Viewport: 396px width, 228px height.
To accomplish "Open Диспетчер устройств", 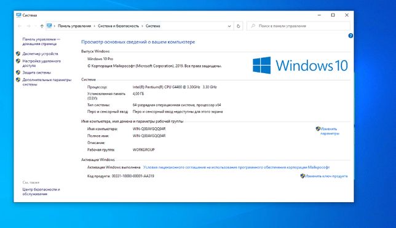I will [40, 54].
